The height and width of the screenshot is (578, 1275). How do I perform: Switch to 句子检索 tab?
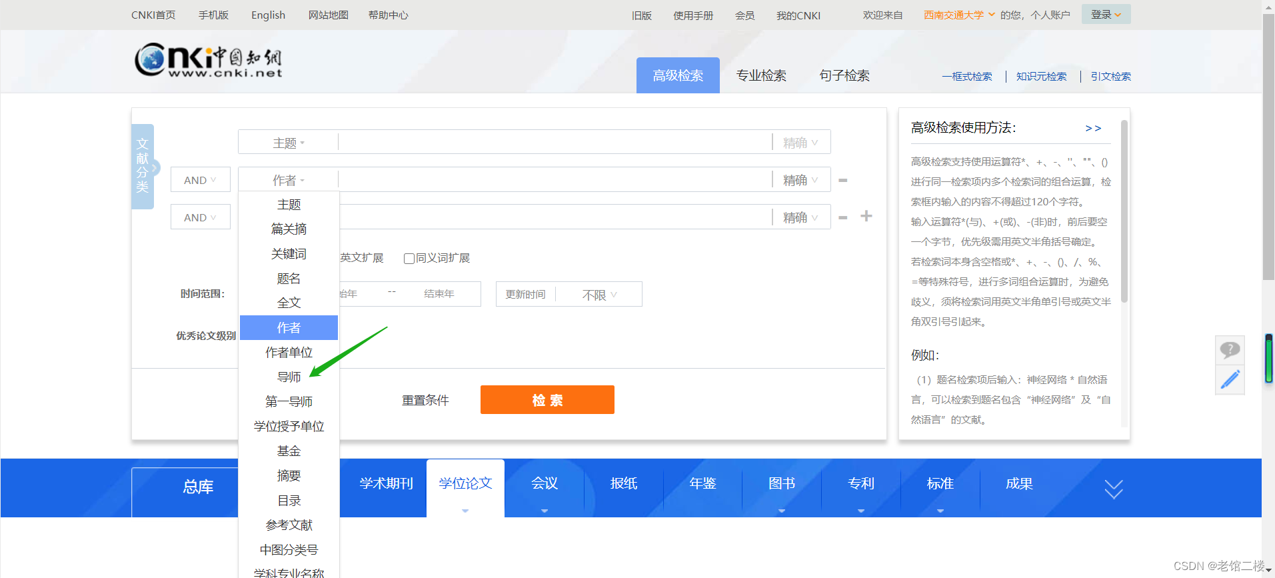[844, 75]
